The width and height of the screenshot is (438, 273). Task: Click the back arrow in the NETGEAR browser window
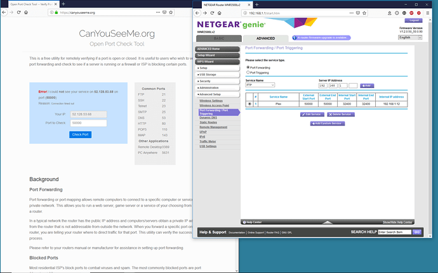tap(197, 13)
